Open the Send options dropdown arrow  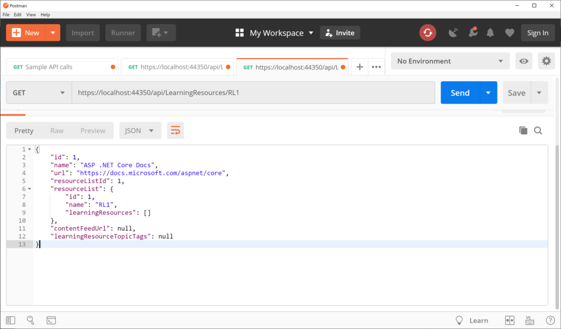tap(488, 93)
